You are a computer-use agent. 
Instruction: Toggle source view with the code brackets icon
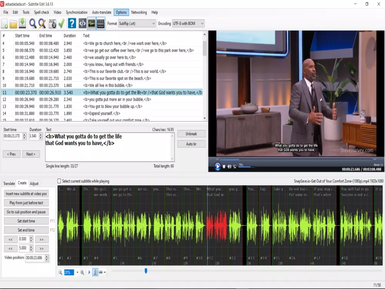pos(82,24)
